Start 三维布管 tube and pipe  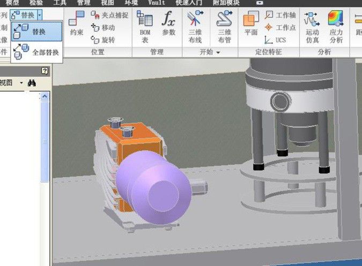[224, 27]
